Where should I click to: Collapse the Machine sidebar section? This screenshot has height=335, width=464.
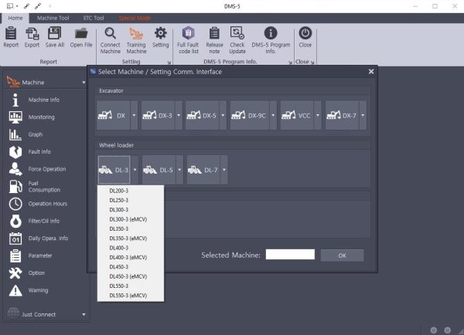click(x=84, y=83)
